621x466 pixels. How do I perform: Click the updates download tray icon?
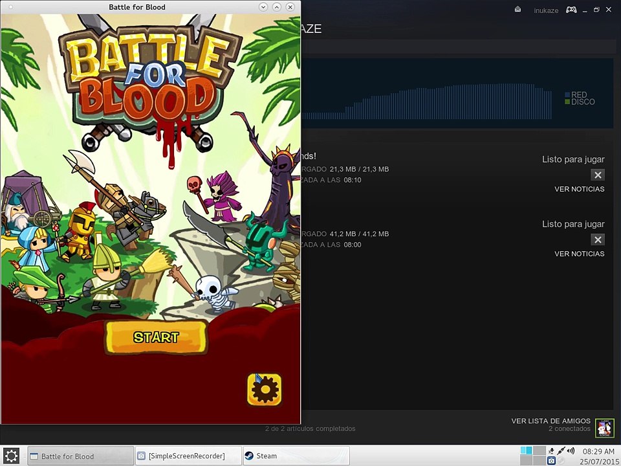pyautogui.click(x=551, y=451)
